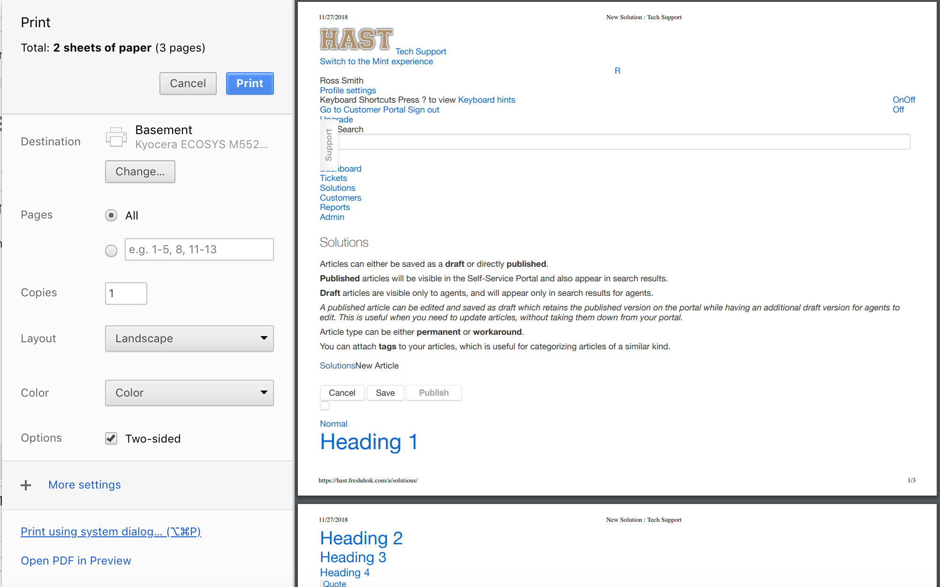The image size is (940, 587).
Task: Click the HAST logo in preview
Action: point(356,39)
